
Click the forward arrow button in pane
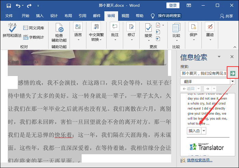(208, 89)
